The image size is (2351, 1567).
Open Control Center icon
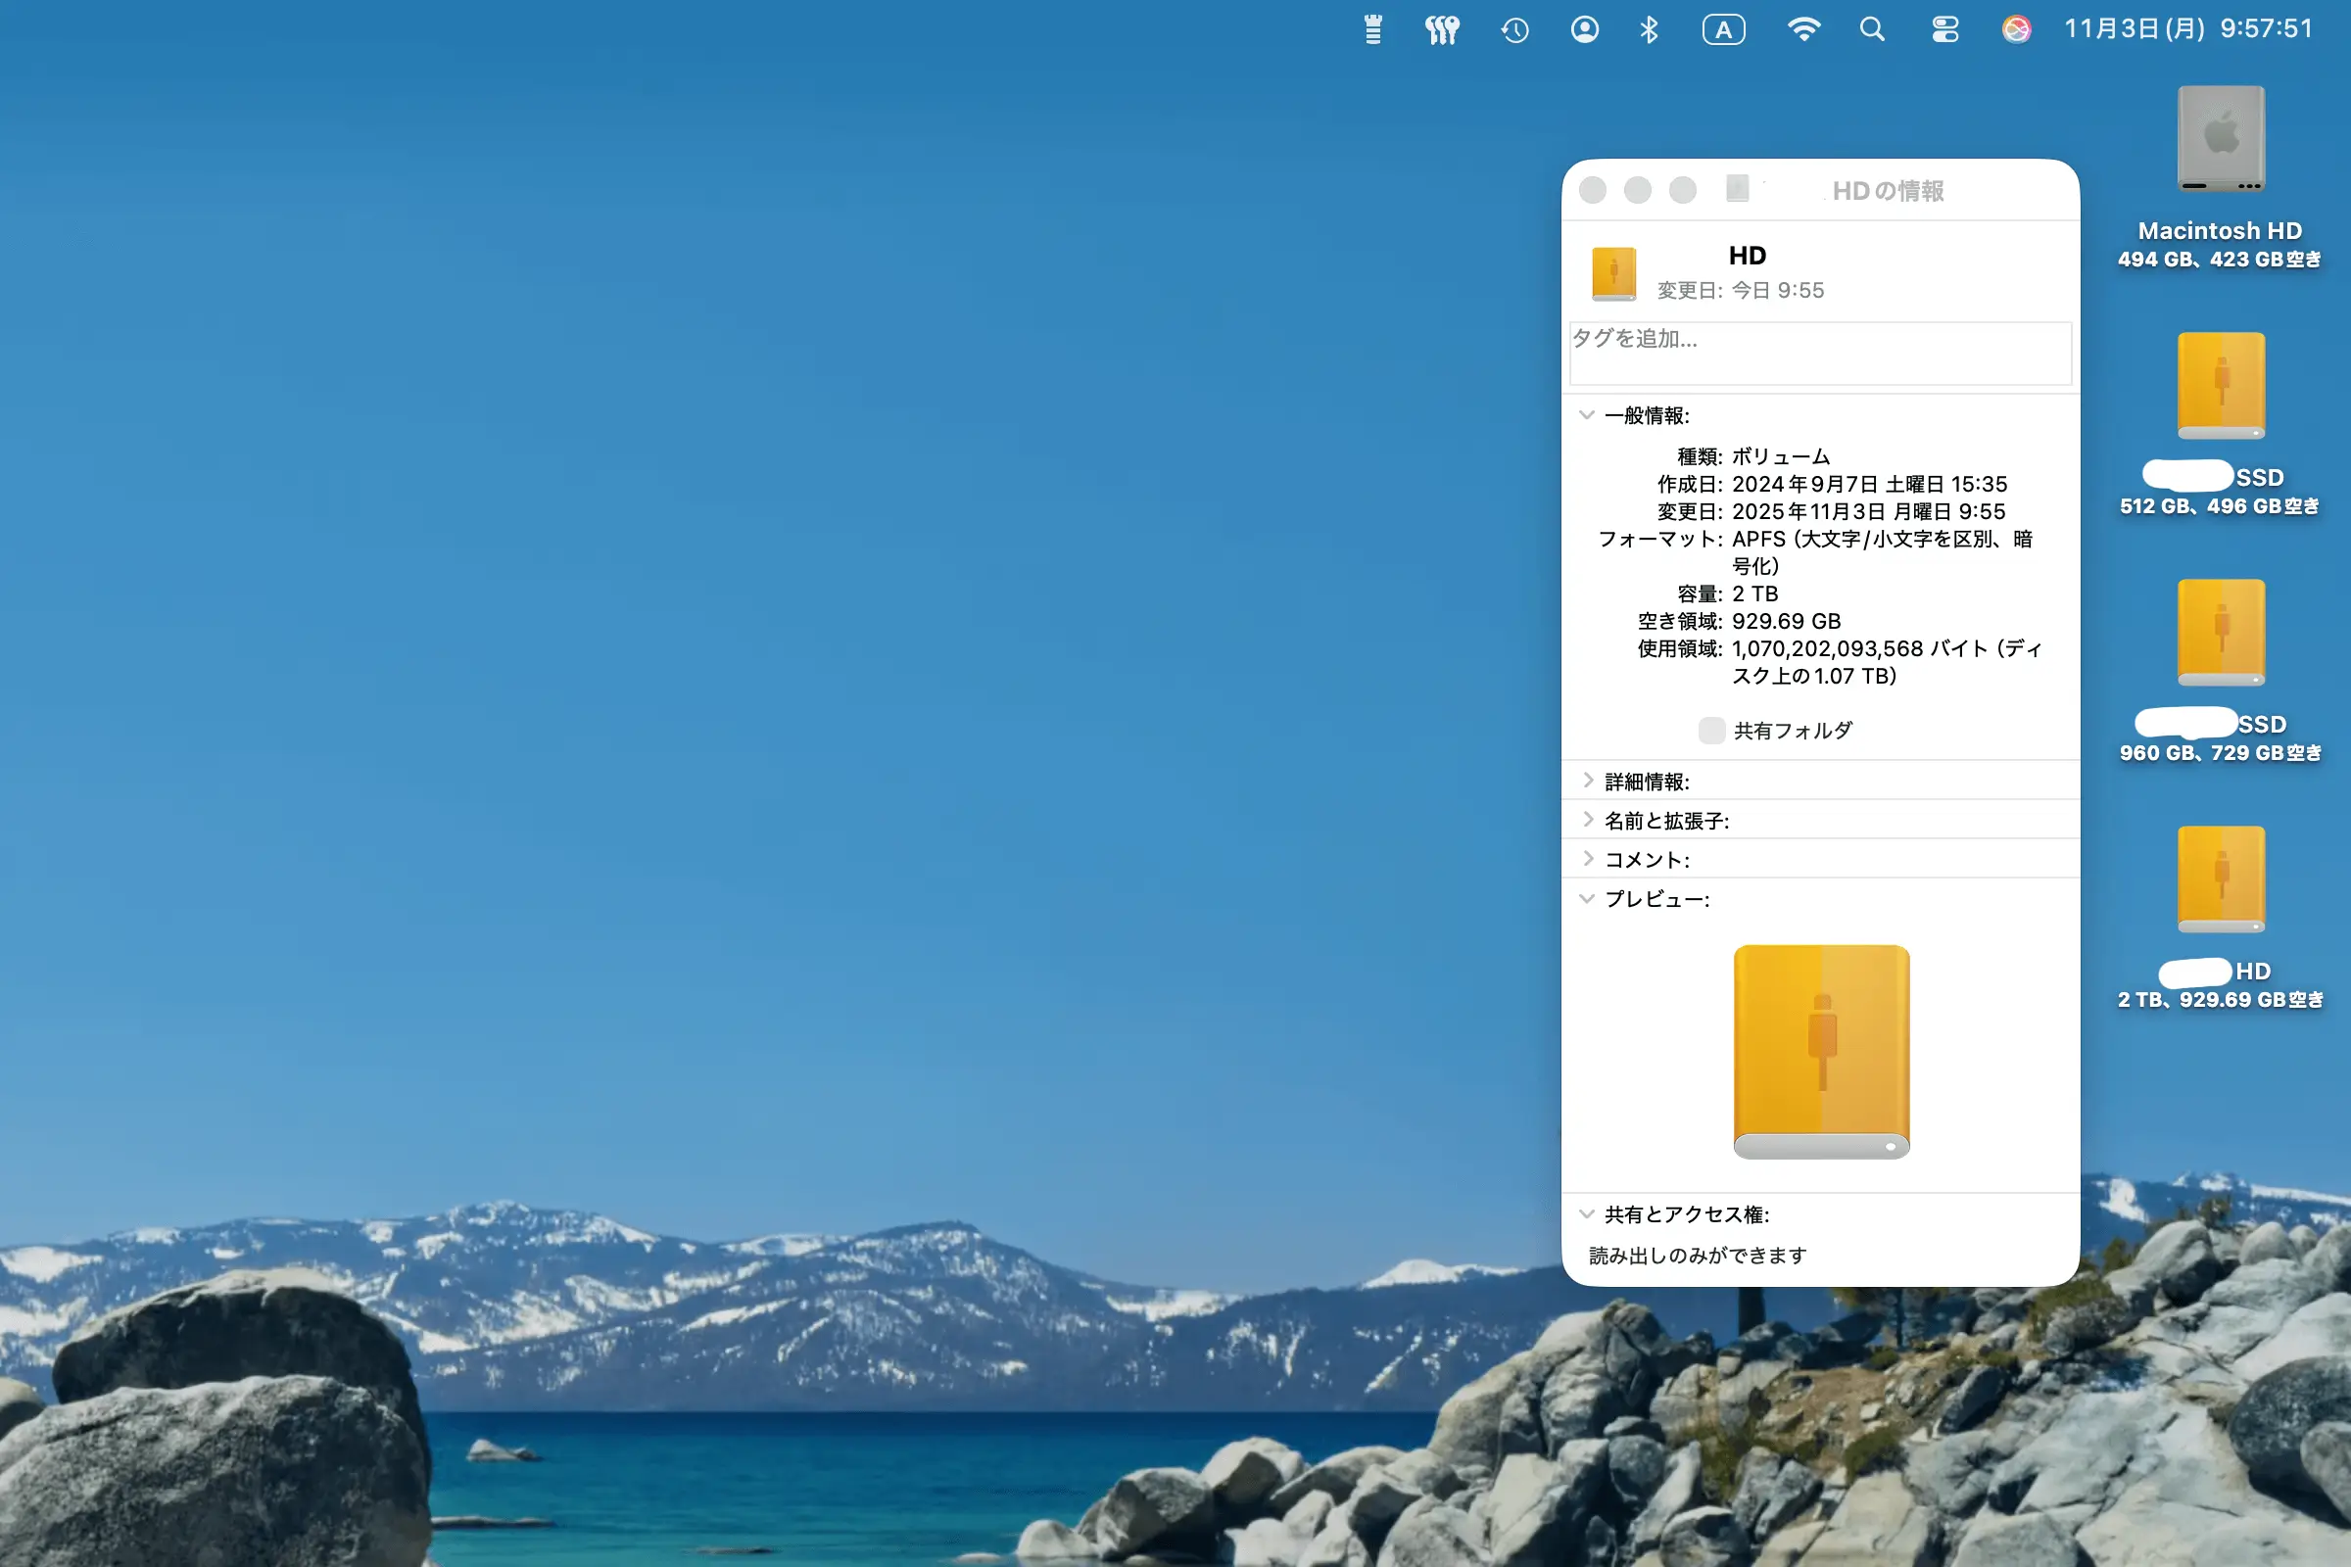[x=1945, y=30]
